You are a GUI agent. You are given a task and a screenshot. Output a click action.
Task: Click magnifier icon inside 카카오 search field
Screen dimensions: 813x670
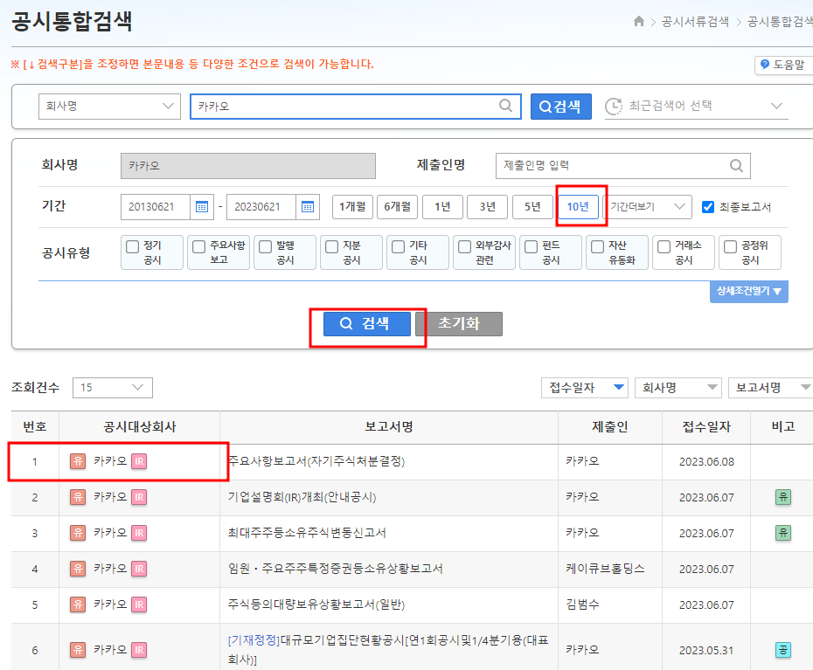click(x=505, y=106)
